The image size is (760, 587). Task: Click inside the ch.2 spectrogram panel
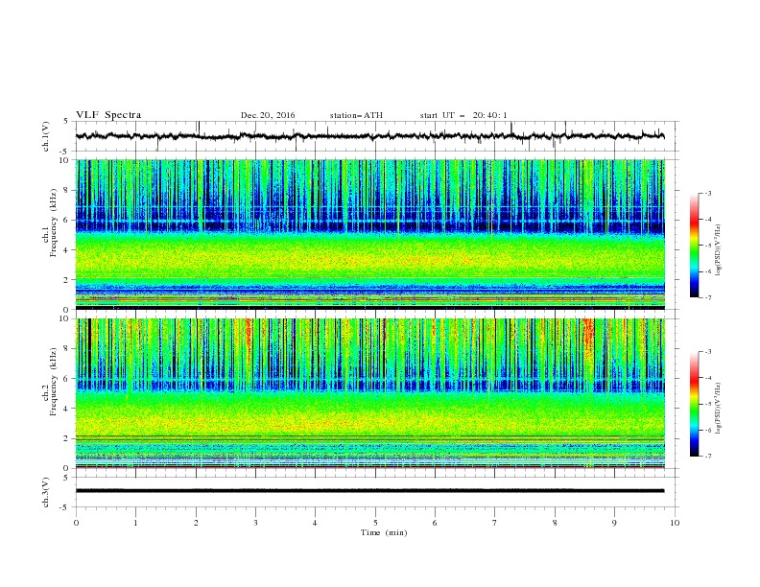click(x=369, y=393)
